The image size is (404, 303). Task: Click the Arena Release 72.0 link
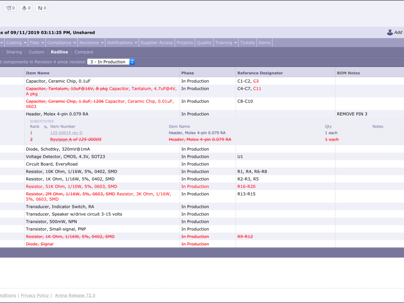[x=75, y=295]
